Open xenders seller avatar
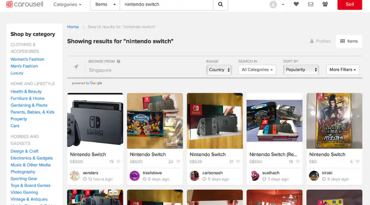The height and width of the screenshot is (205, 370). tap(75, 176)
